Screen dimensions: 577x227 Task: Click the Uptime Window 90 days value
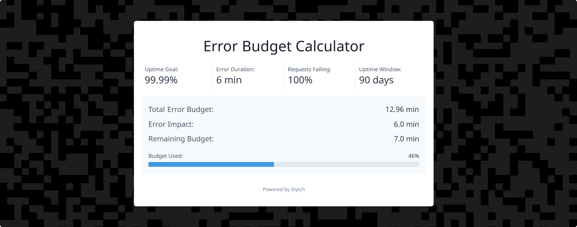[x=376, y=80]
